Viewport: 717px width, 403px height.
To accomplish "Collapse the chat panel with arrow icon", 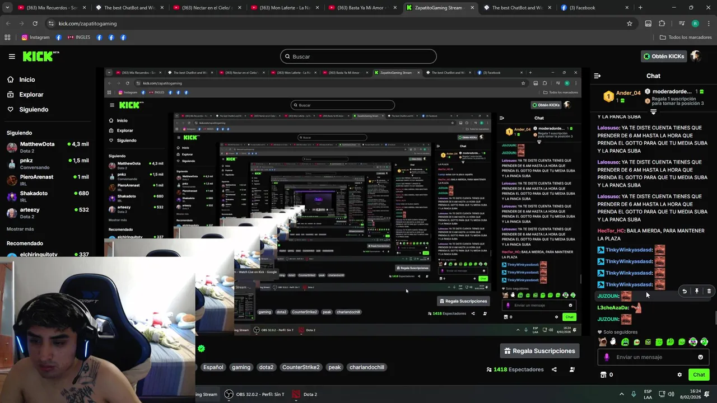I will tap(597, 76).
